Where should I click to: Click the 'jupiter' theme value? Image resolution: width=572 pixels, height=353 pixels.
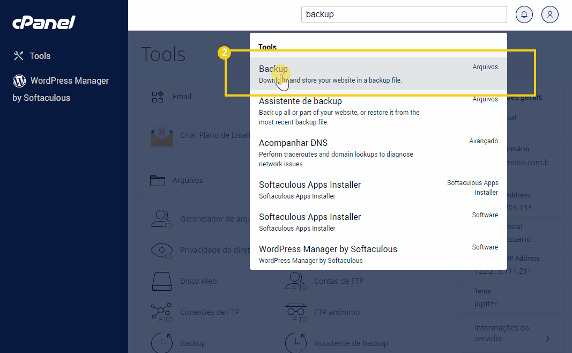click(x=486, y=303)
